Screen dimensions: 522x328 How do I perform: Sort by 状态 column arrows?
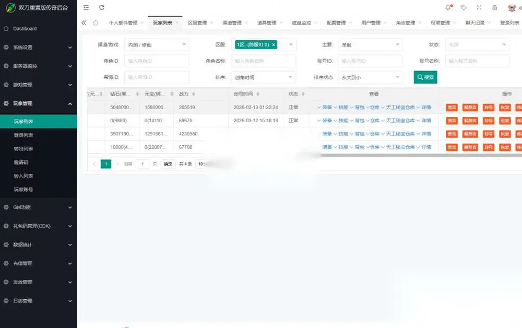coord(303,94)
